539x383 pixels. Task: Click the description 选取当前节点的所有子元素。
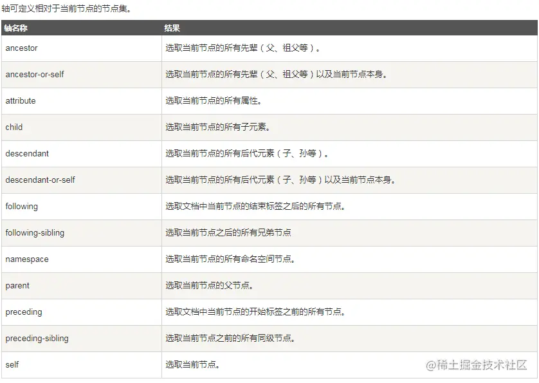point(217,127)
